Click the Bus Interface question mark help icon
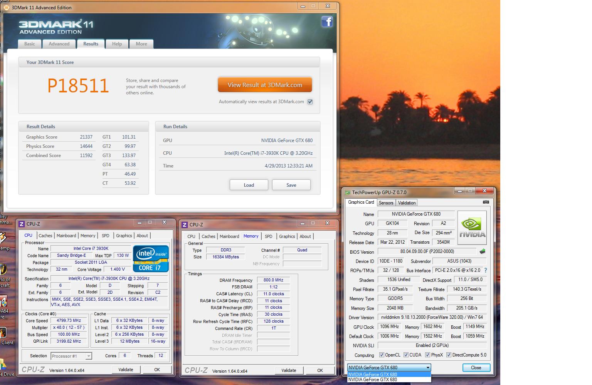This screenshot has width=592, height=385. pos(486,270)
